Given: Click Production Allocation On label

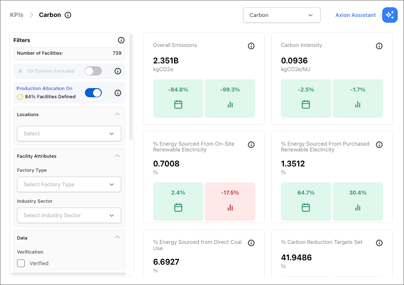Looking at the screenshot, I should coord(44,89).
